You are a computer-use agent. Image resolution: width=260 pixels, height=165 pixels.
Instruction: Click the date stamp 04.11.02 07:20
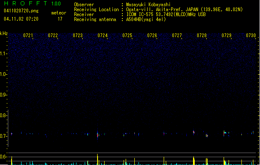click(21, 19)
